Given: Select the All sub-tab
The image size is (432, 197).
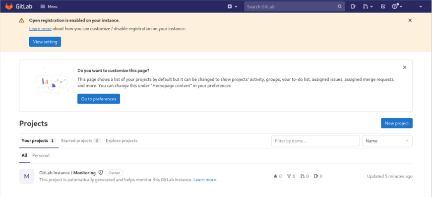Looking at the screenshot, I should (24, 155).
